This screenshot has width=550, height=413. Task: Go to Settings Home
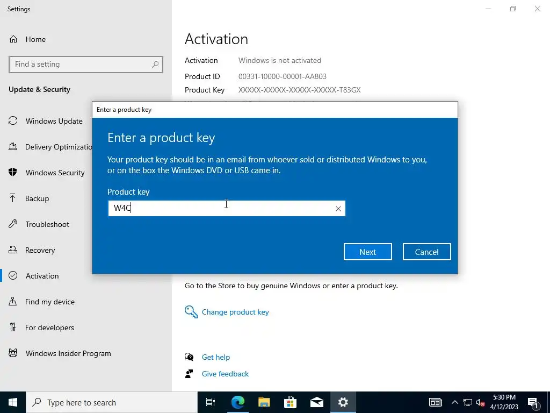coord(35,39)
